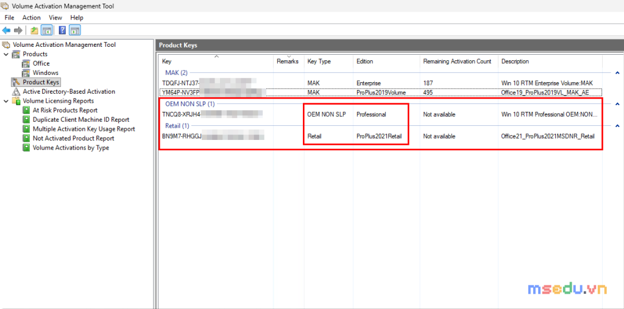Open Multiple Activation Key Usage Report icon
The width and height of the screenshot is (624, 309).
click(26, 129)
